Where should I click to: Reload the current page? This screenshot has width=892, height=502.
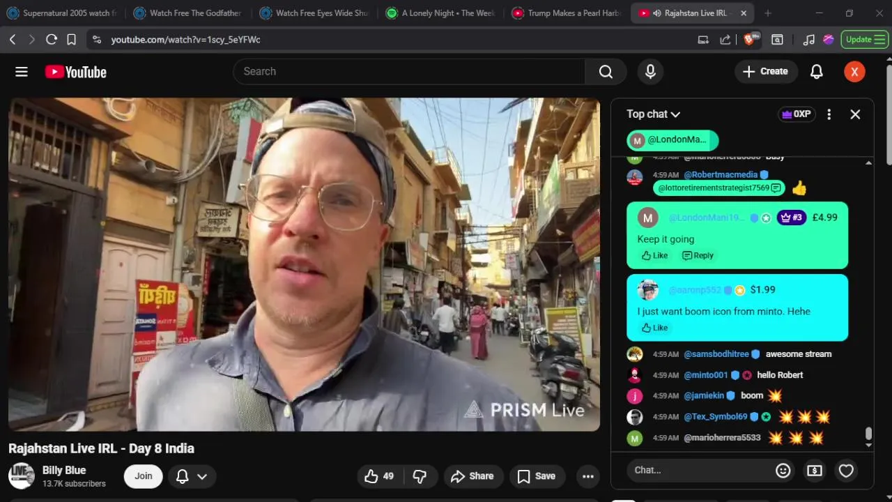[51, 40]
